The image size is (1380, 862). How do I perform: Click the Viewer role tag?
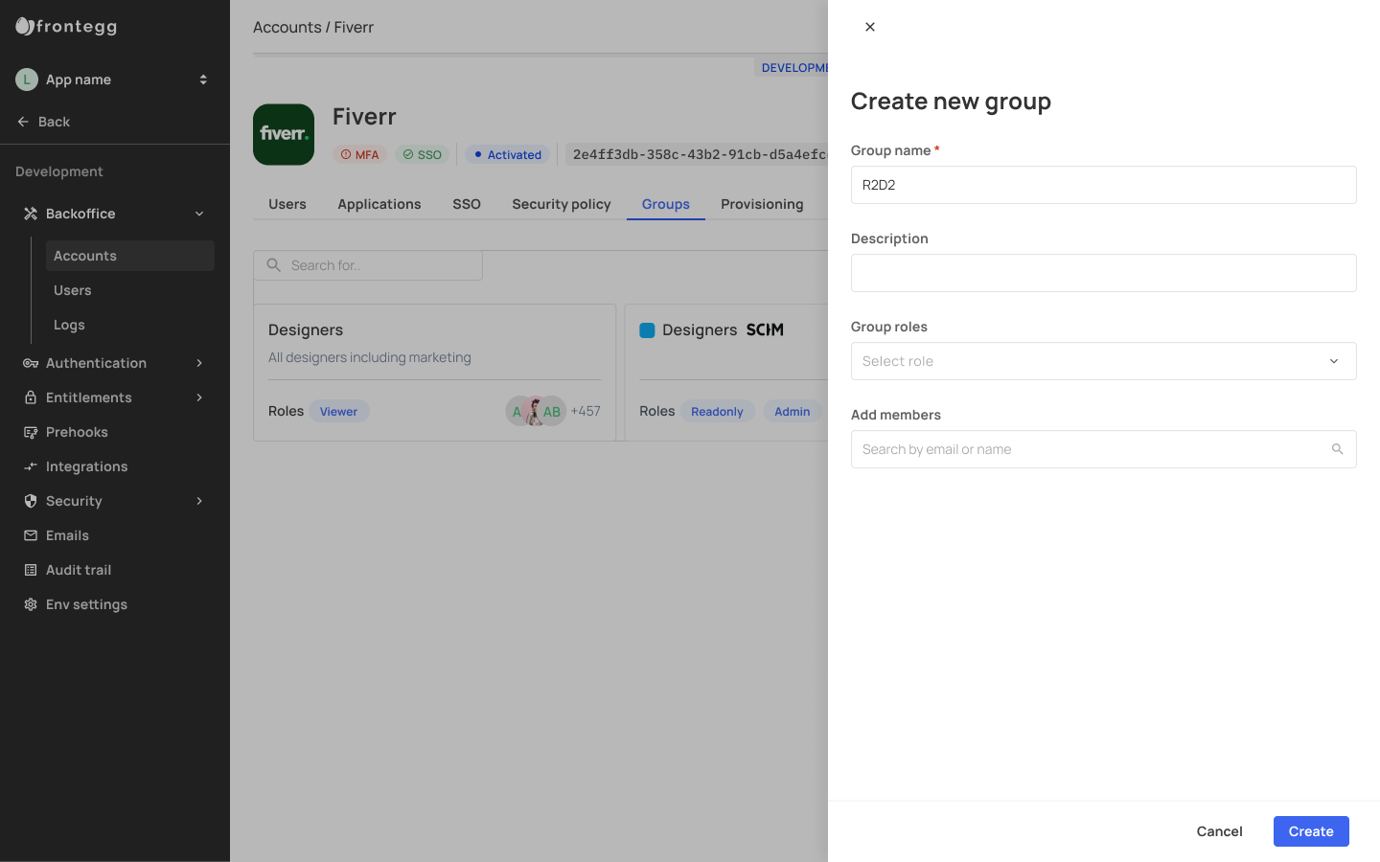(338, 411)
